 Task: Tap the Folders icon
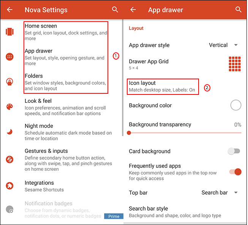coord(9,82)
